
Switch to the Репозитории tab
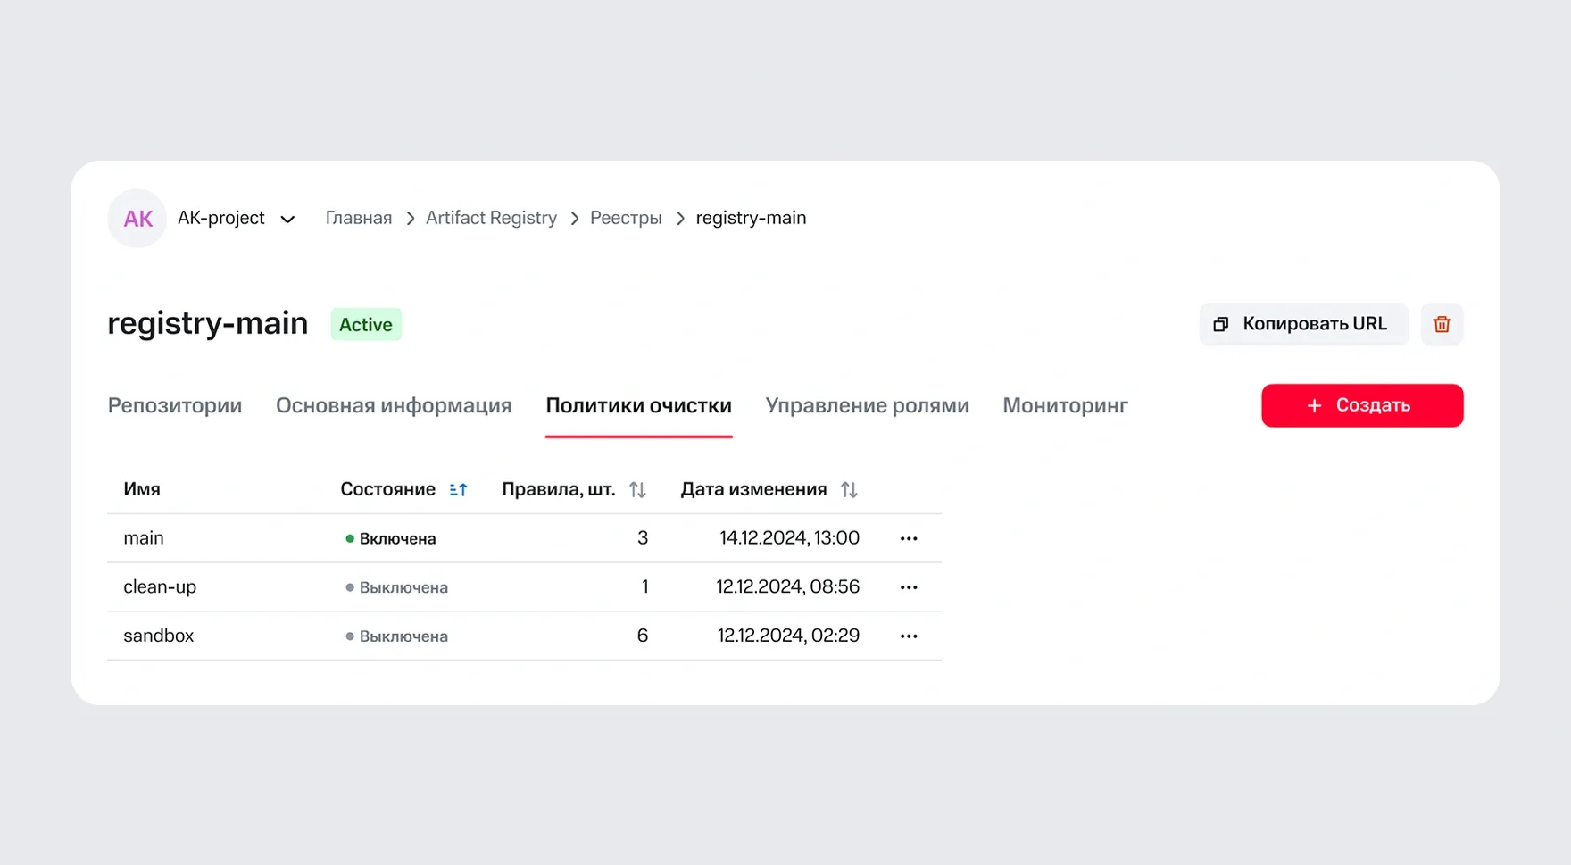[x=175, y=405]
